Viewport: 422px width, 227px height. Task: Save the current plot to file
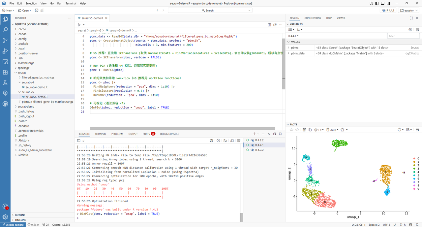[305, 130]
